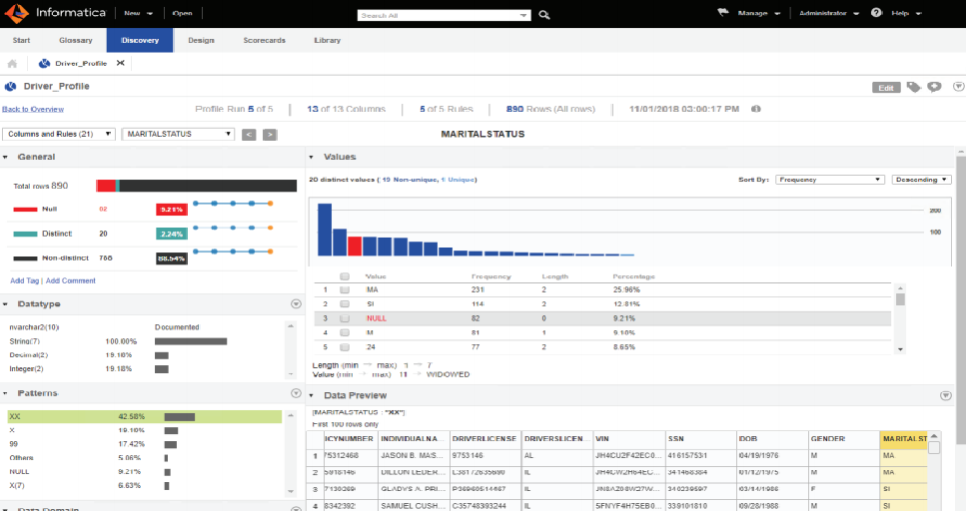This screenshot has width=966, height=511.
Task: Open the Administrator user menu
Action: [x=828, y=13]
